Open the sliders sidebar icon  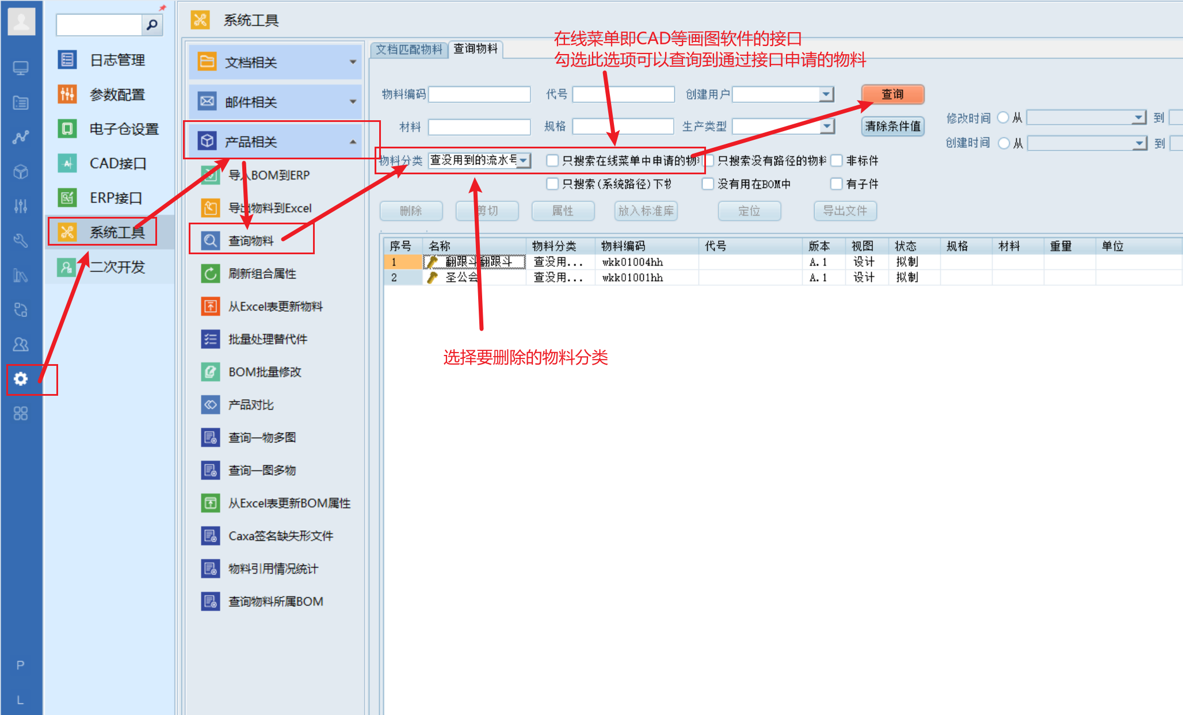(21, 206)
